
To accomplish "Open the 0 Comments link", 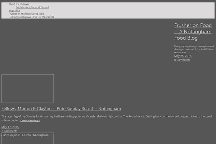I will (x=182, y=60).
